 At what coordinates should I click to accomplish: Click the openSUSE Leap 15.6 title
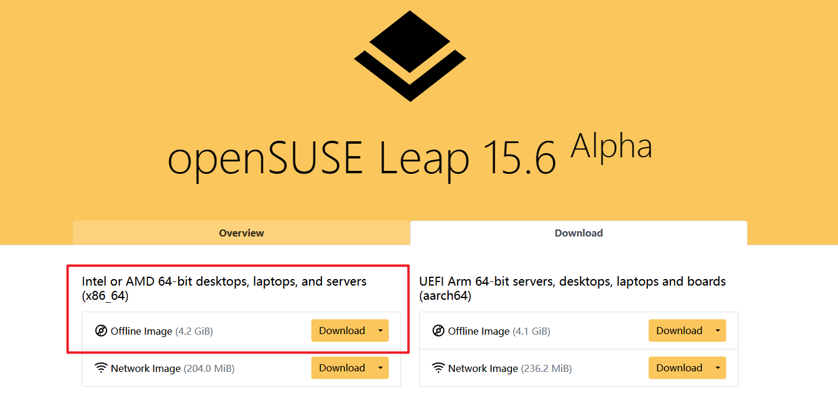pyautogui.click(x=362, y=158)
